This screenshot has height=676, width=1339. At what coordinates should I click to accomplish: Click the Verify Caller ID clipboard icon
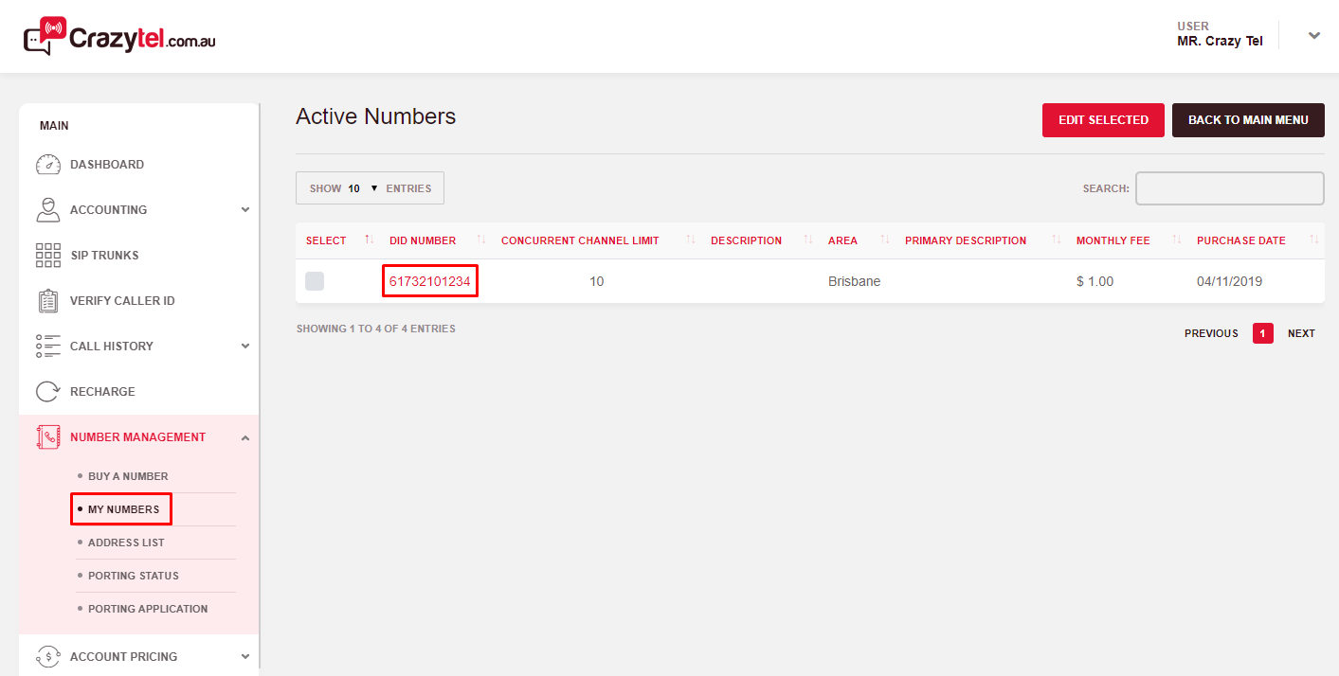pos(48,301)
